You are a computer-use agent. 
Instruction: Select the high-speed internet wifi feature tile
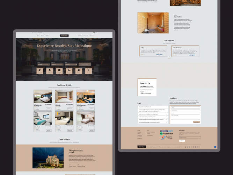(x=40, y=71)
